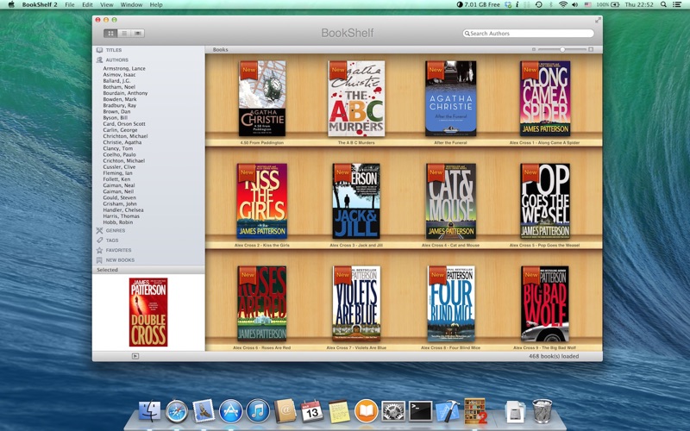This screenshot has width=690, height=431.
Task: Select author Fleming, Ian
Action: click(x=117, y=173)
